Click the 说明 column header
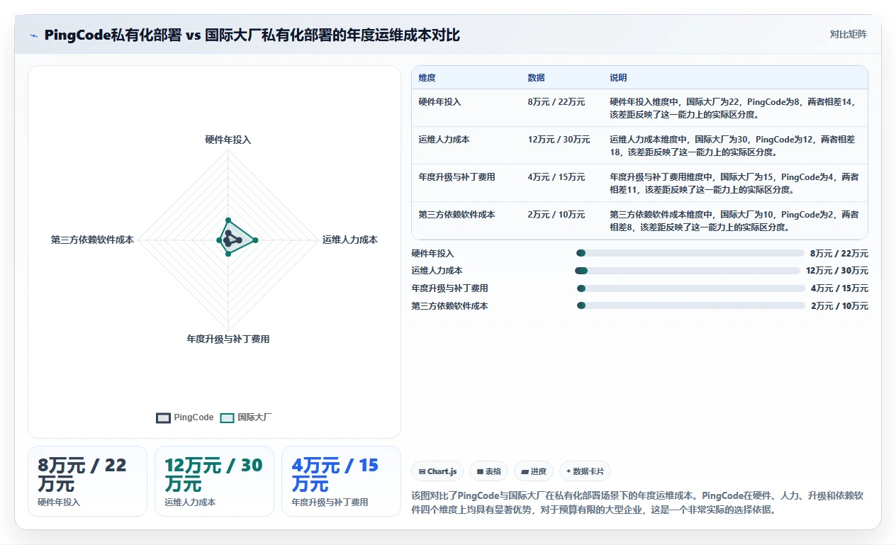 coord(619,78)
